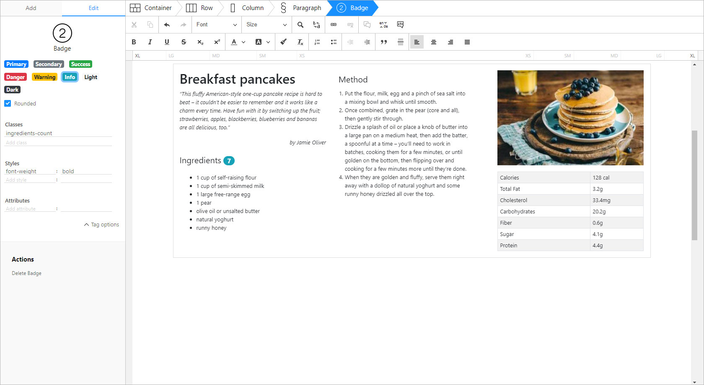
Task: Insert a numbered list
Action: (317, 42)
